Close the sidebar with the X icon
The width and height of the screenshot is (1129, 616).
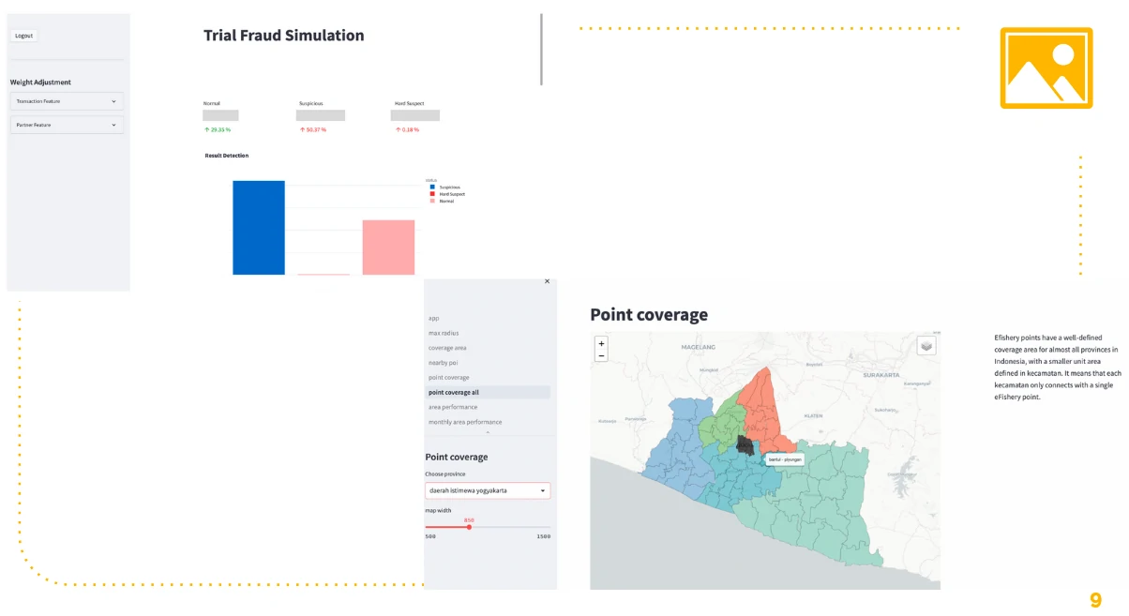tap(548, 281)
